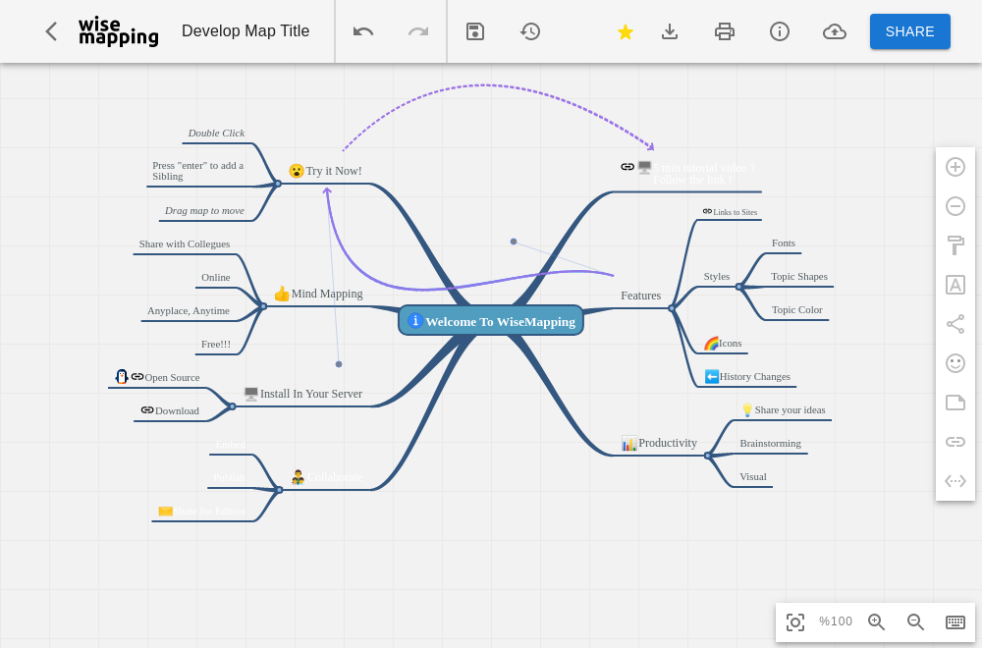
Task: Click the rainbow icon on Icons topic
Action: (711, 343)
